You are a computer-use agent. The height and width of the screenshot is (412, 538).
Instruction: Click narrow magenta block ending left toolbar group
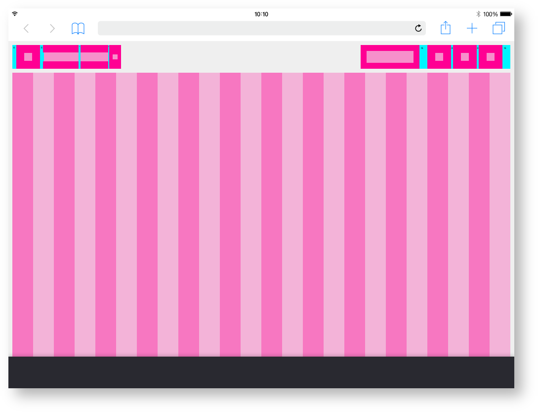(115, 57)
